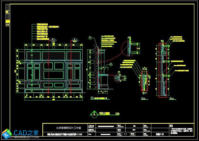The image size is (199, 141).
Task: Click the CAD之家 cube logo icon
Action: [x=6, y=133]
